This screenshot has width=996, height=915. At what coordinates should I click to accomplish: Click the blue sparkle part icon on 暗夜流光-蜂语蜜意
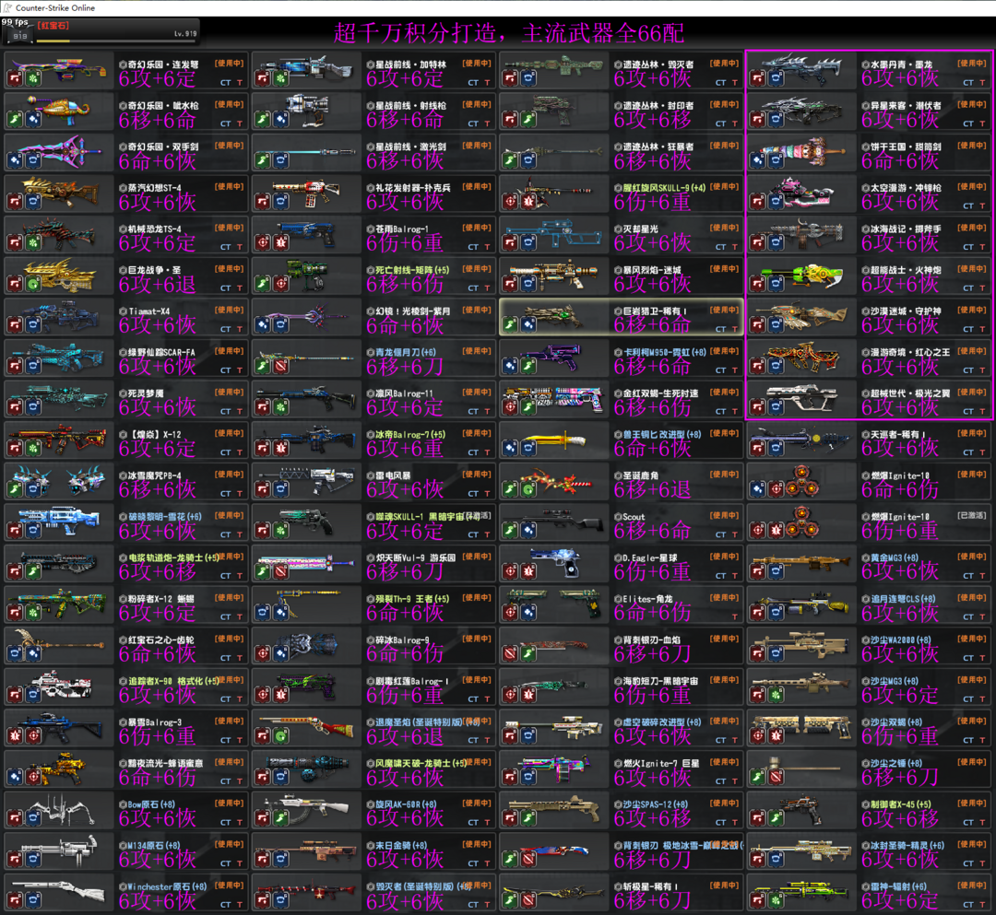(x=15, y=778)
